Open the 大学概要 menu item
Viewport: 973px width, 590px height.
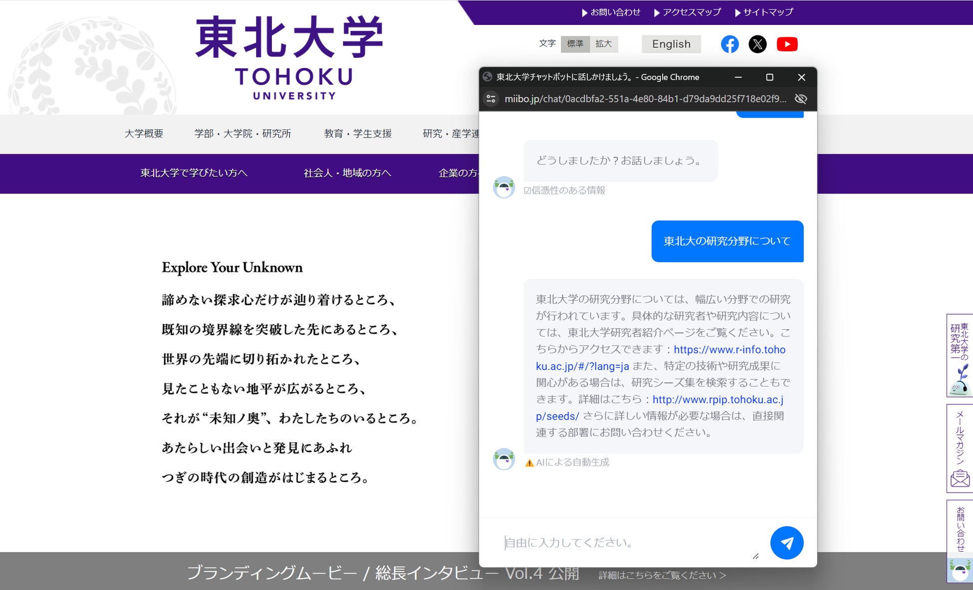click(x=144, y=134)
